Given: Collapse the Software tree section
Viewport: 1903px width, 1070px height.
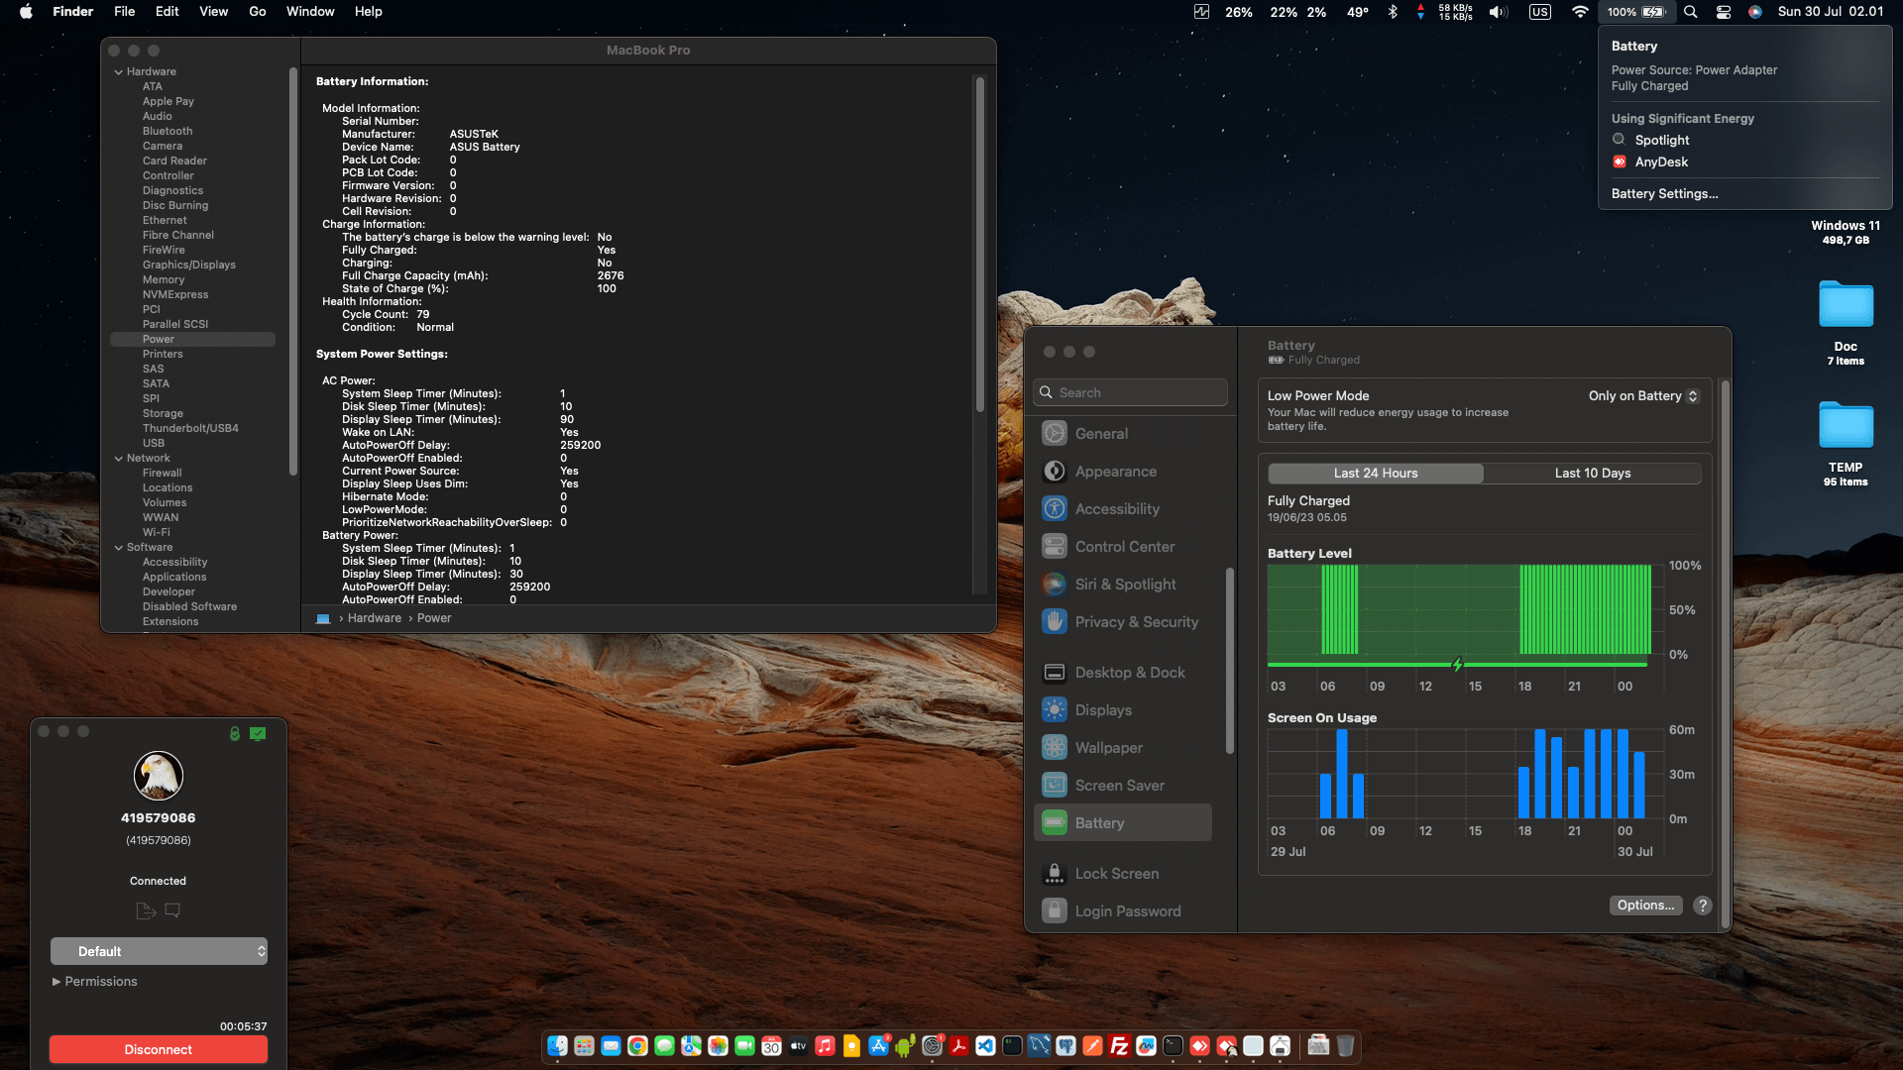Looking at the screenshot, I should click(119, 548).
